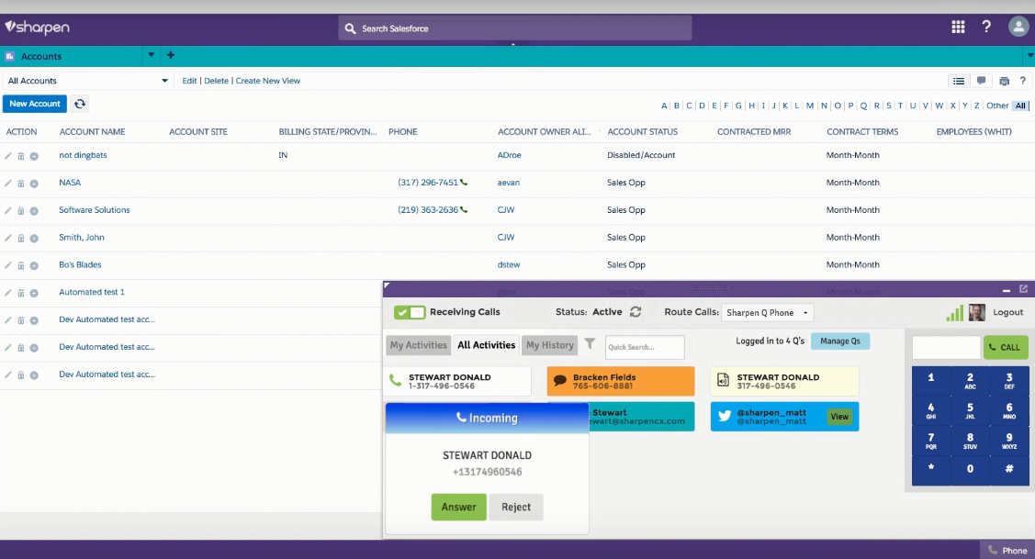Toggle the Receiving Calls switch

click(410, 312)
